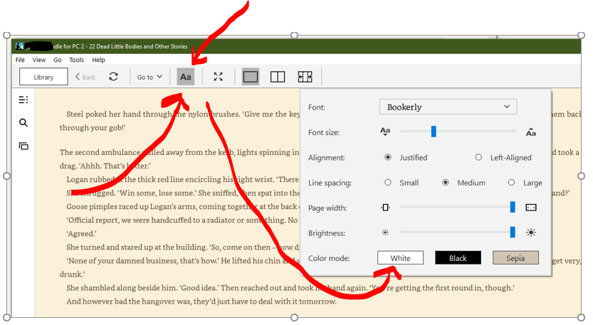Expand the Bookerly font dropdown
Viewport: 593px width, 325px height.
point(448,107)
